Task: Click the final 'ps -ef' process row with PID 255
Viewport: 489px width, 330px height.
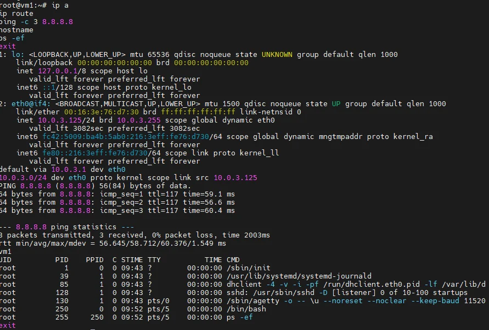Action: [x=126, y=317]
